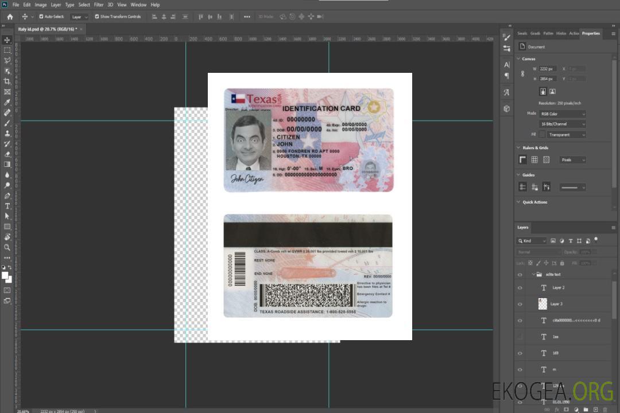620x413 pixels.
Task: Select the Rectangular Marquee tool
Action: pos(7,50)
